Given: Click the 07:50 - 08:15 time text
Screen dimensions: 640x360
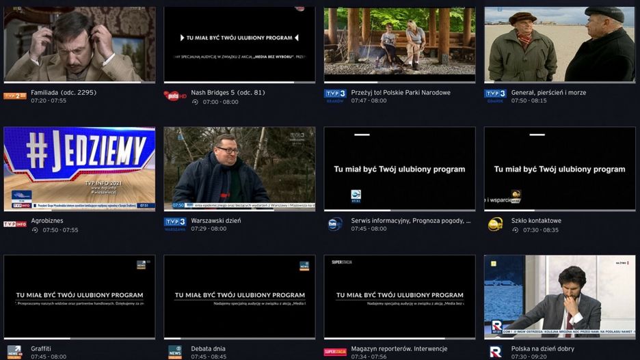Looking at the screenshot, I should pyautogui.click(x=529, y=100).
